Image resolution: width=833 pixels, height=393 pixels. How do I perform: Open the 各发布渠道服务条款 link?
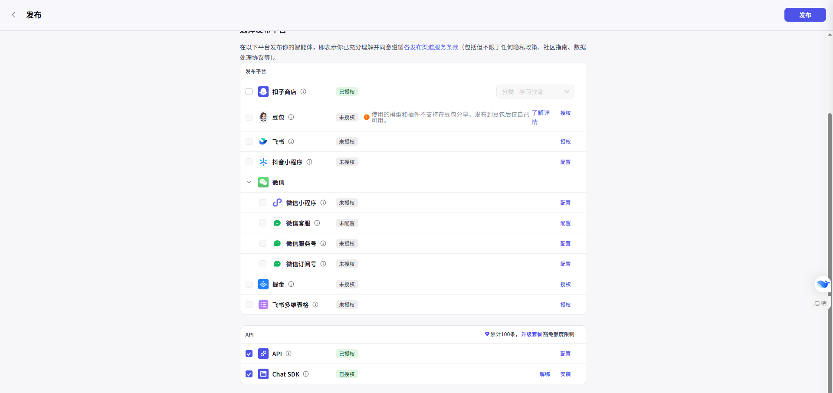431,47
